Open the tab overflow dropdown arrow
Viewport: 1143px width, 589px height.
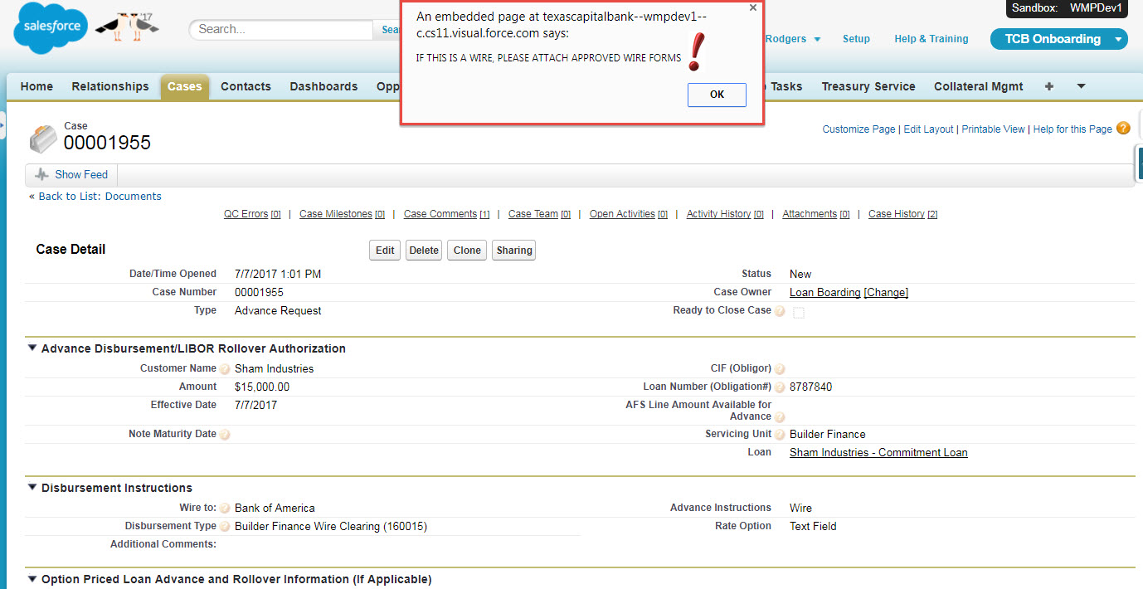point(1081,86)
